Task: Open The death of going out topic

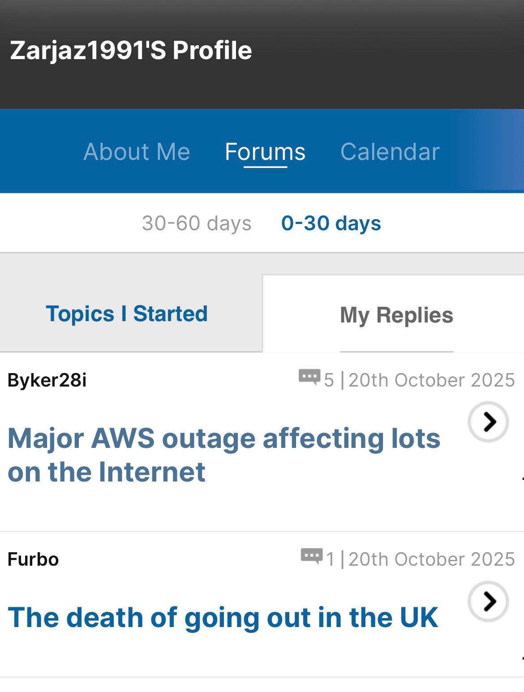Action: pos(223,618)
